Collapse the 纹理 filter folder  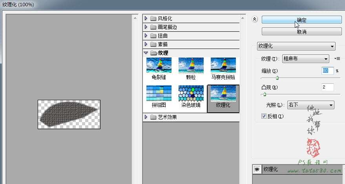tap(146, 53)
